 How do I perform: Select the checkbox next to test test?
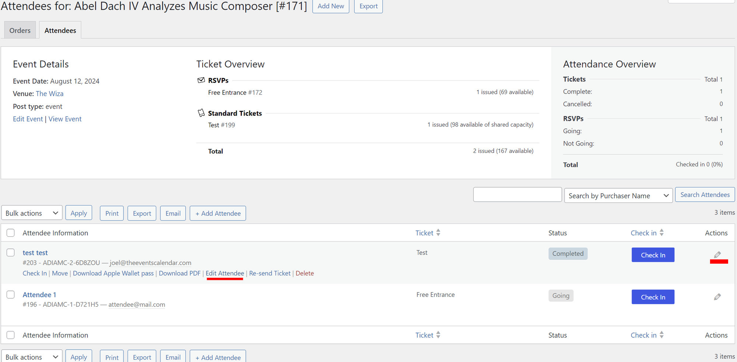tap(11, 253)
